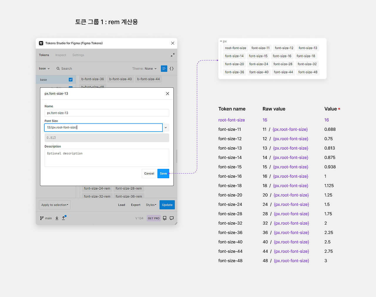Pull tokens with the download arrow icon

click(57, 218)
